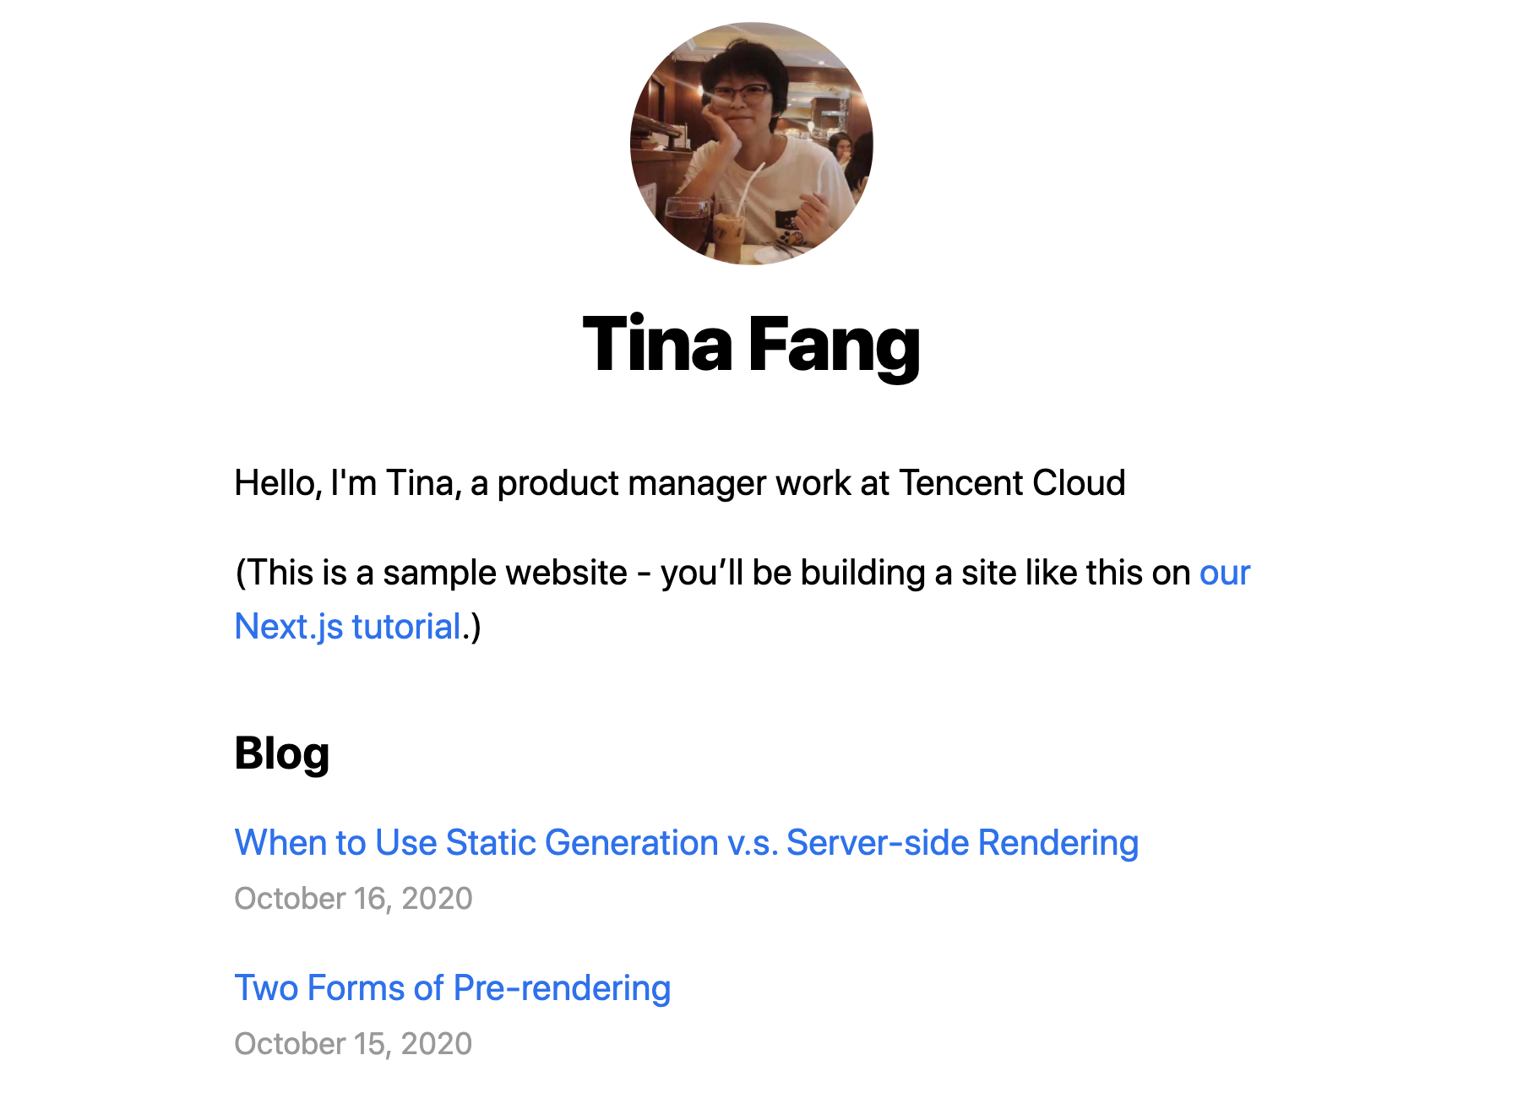Viewport: 1534px width, 1093px height.
Task: Click the "October 15, 2020" date
Action: point(353,1044)
